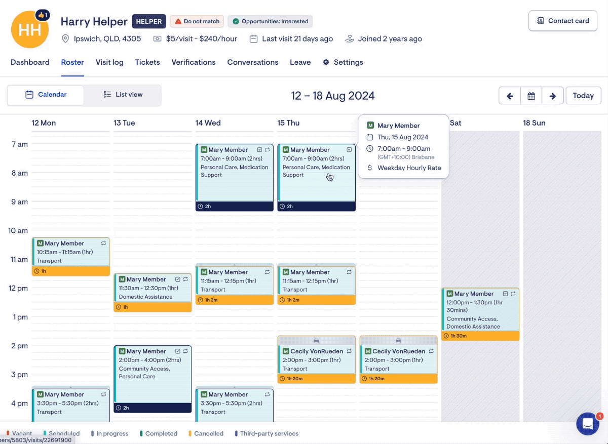
Task: Open the Settings tab
Action: (x=343, y=62)
